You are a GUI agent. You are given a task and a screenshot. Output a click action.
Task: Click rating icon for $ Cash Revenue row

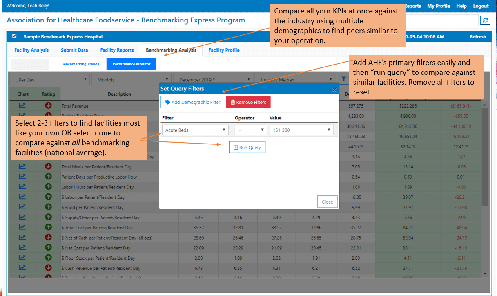[48, 268]
